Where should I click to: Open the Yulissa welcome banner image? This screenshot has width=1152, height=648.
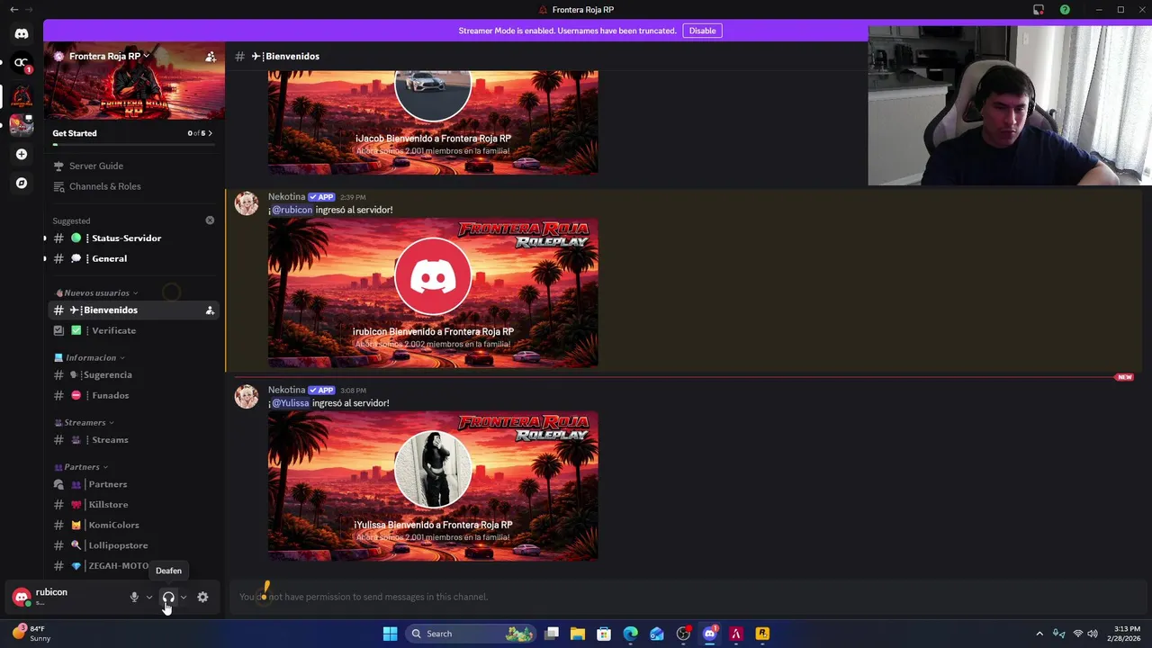(x=433, y=486)
